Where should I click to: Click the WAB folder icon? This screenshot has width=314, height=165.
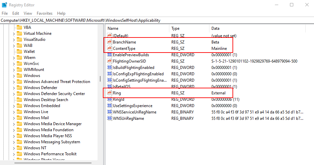point(19,46)
